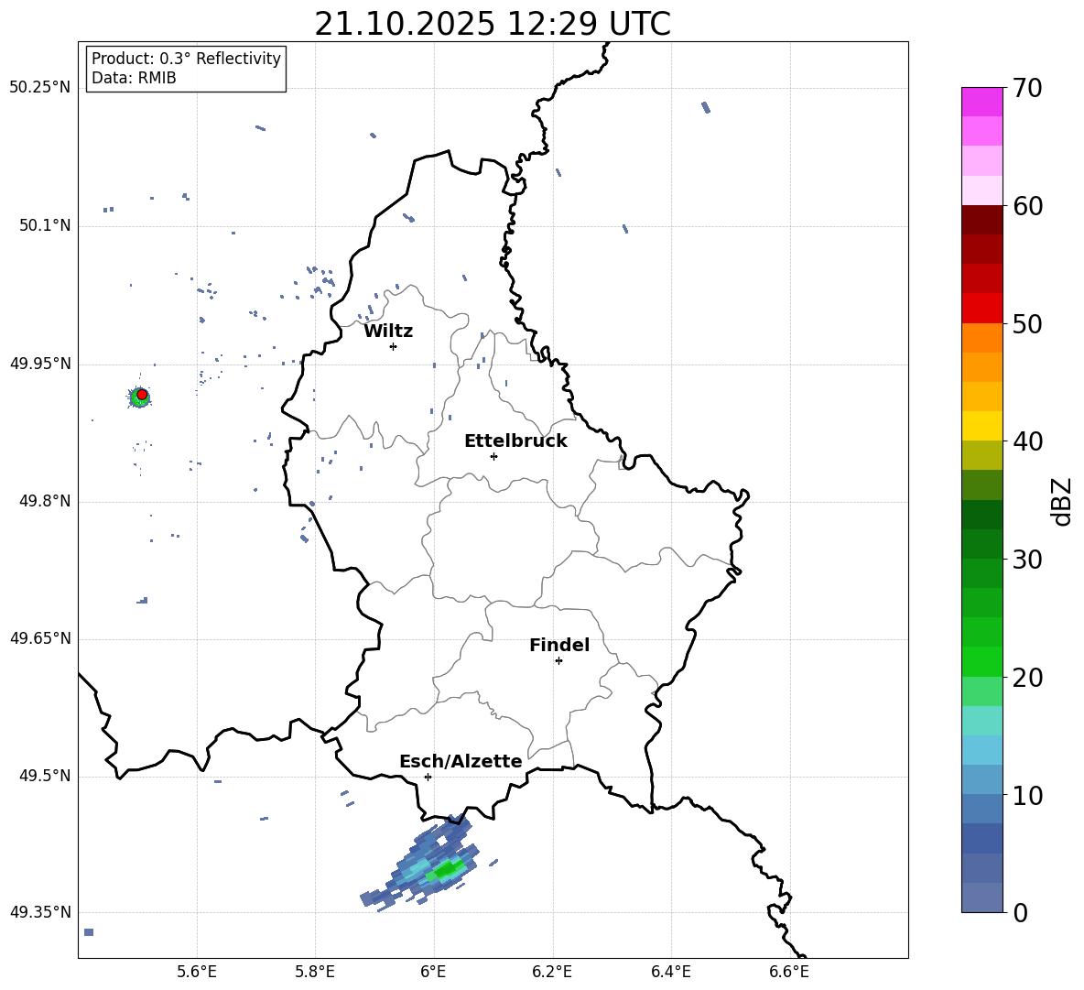Click the red radar echo dot
The width and height of the screenshot is (1084, 990).
[x=142, y=395]
